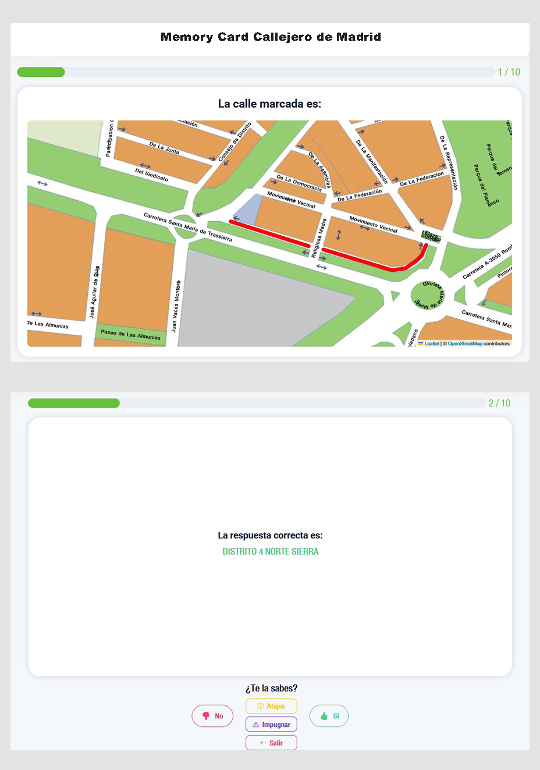540x770 pixels.
Task: Click the La calle marcada es heading
Action: 269,104
